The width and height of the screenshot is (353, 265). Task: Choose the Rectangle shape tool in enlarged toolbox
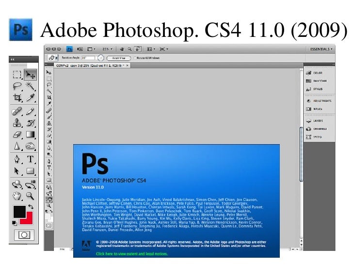(x=30, y=171)
